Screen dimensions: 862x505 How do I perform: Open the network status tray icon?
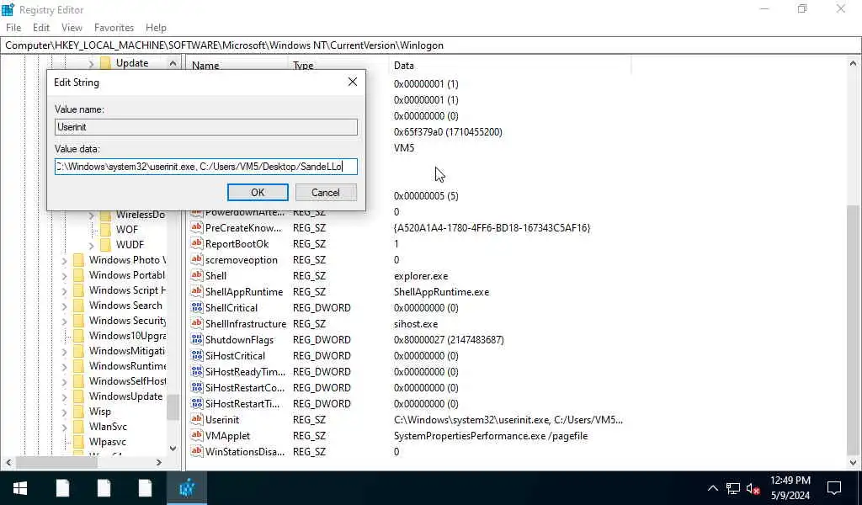coord(733,488)
